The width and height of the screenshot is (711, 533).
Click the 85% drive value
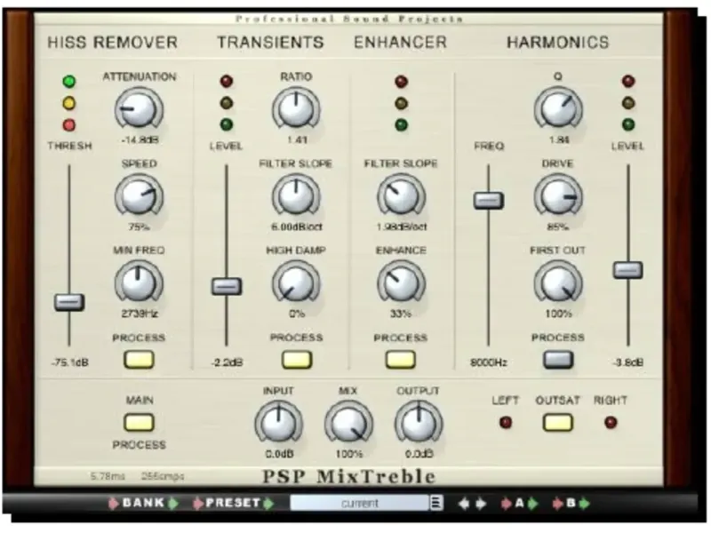558,227
